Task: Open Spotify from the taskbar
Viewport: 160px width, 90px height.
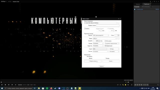Action: 47,88
